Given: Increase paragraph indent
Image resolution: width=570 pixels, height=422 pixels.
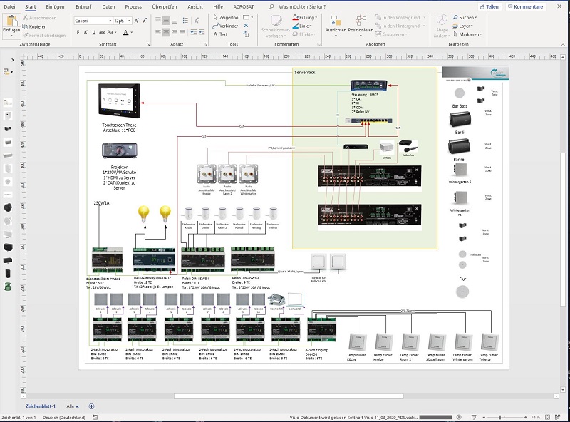Looking at the screenshot, I should 202,32.
